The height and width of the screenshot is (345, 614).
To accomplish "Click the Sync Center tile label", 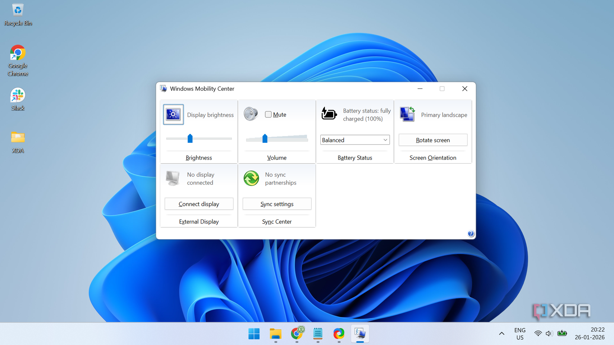I will [277, 222].
